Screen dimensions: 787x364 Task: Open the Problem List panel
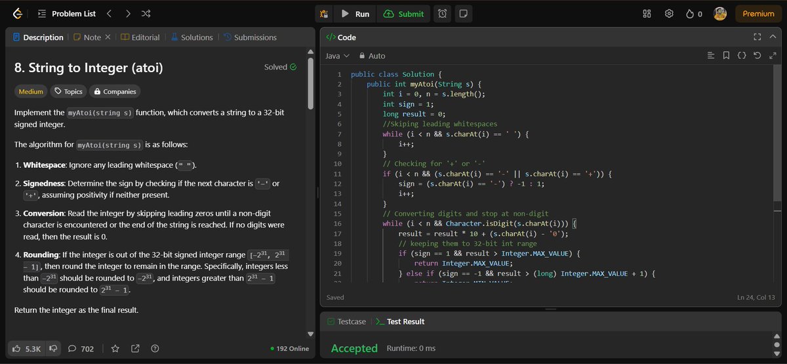point(66,14)
